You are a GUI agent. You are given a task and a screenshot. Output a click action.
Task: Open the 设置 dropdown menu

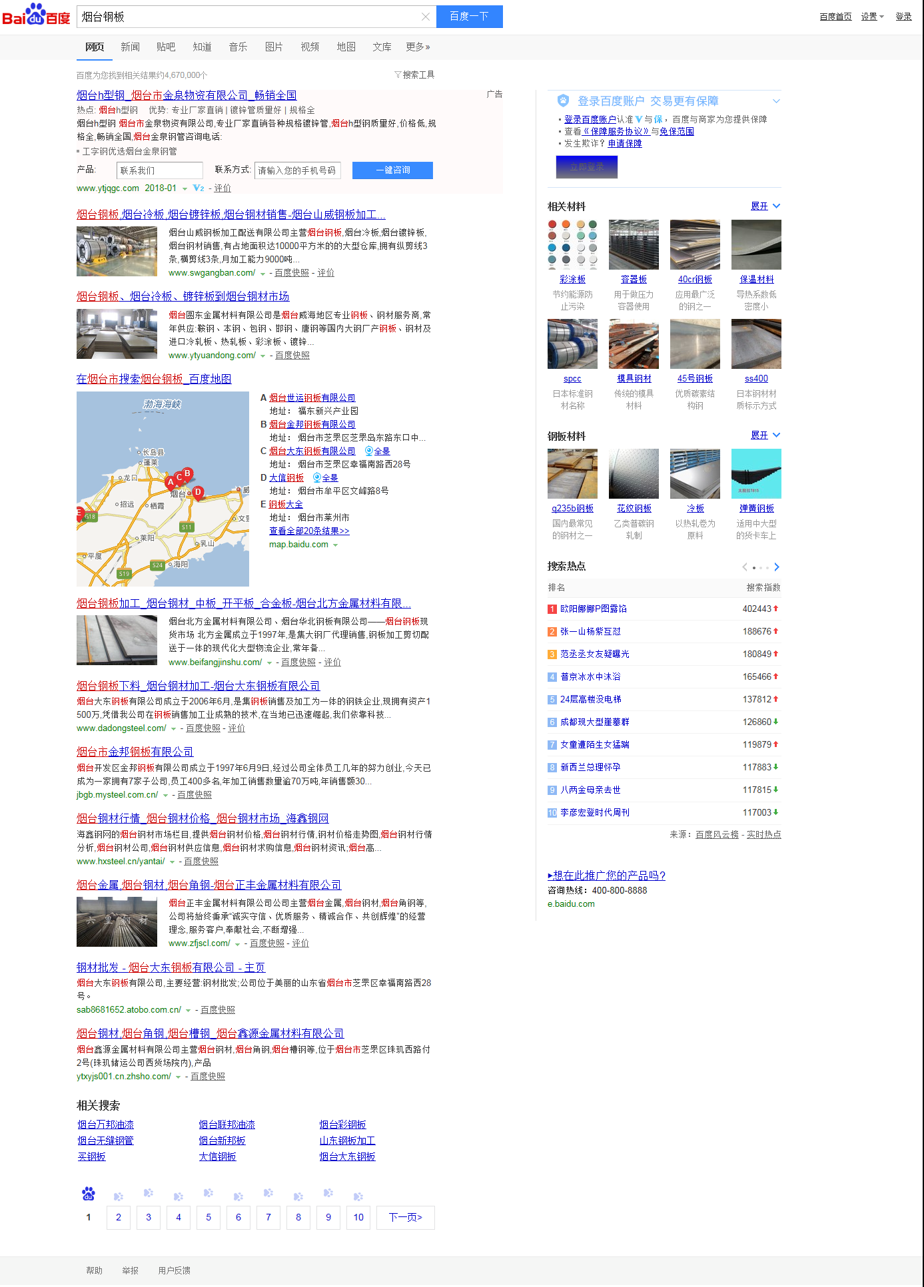(871, 17)
